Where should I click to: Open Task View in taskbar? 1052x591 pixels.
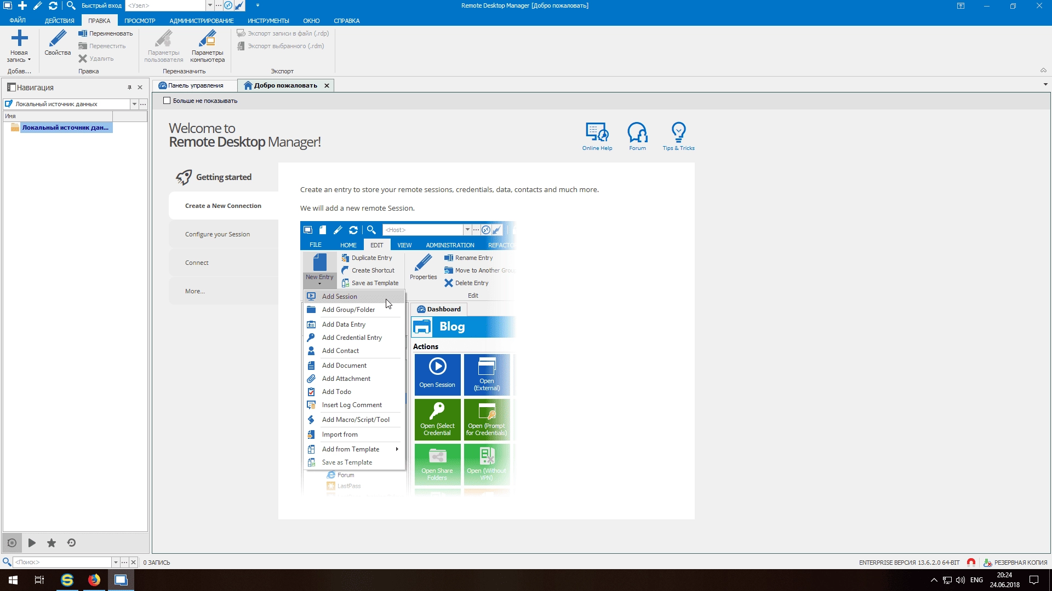[x=39, y=580]
